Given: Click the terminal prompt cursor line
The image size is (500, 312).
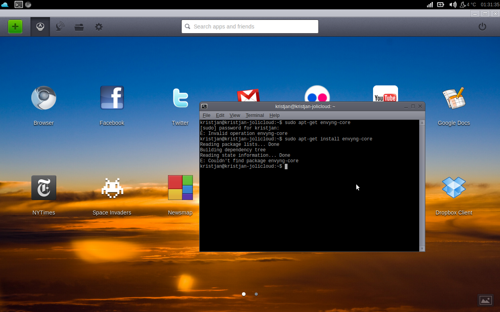Looking at the screenshot, I should [x=244, y=166].
